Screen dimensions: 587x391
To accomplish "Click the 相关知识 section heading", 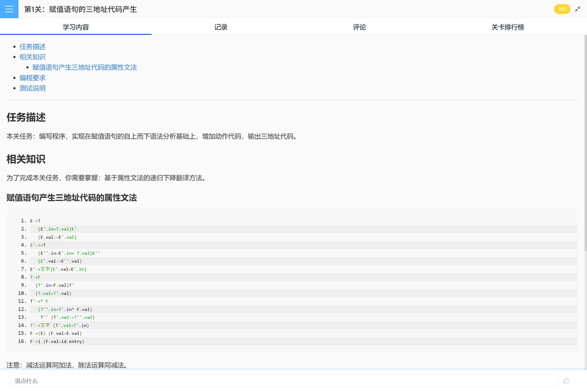I will (x=26, y=159).
